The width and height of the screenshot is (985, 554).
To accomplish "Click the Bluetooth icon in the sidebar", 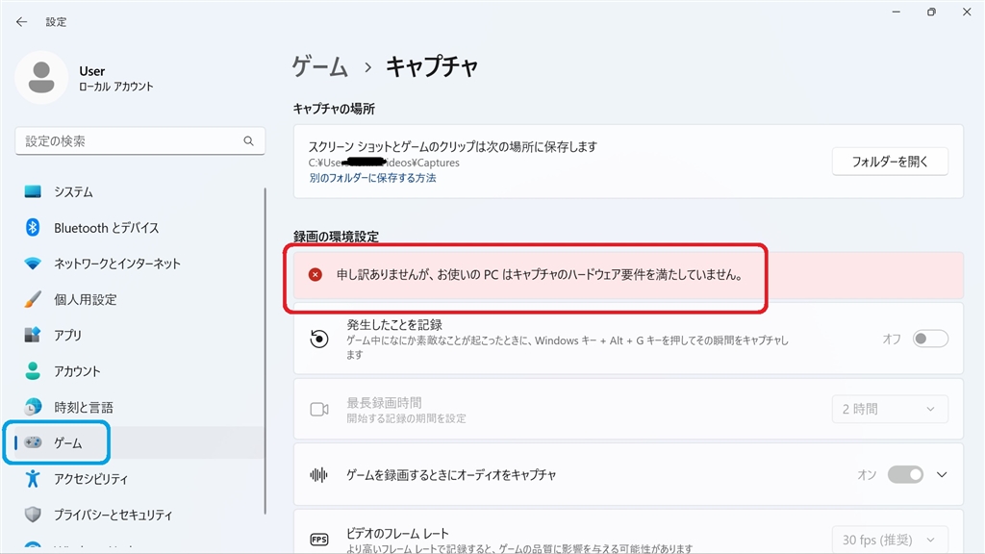I will pyautogui.click(x=33, y=227).
